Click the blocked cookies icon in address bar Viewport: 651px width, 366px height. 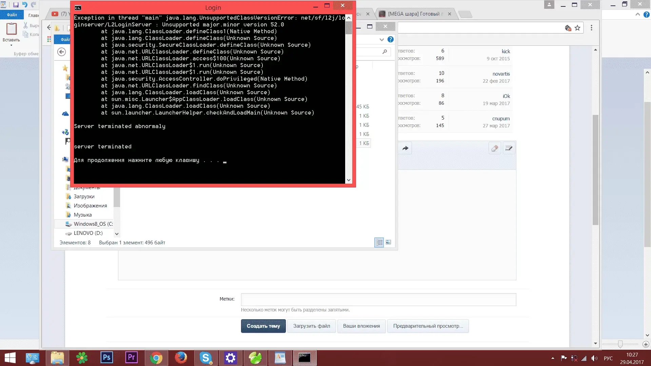pos(568,28)
